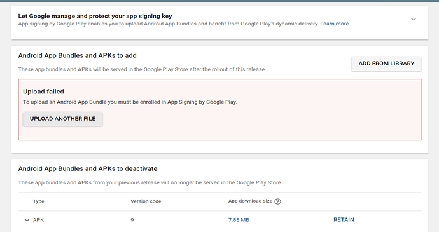This screenshot has height=232, width=439.
Task: Click 'Android App Bundles and APKs to deactivate' heading
Action: (x=88, y=168)
